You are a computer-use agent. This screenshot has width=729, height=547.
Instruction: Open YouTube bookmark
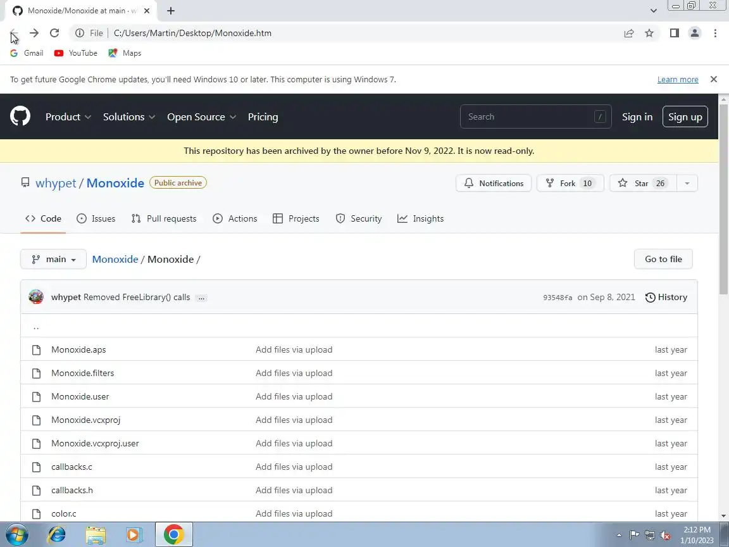(76, 53)
